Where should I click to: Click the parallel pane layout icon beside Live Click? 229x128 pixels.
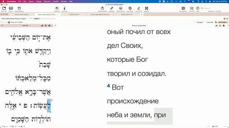216,22
